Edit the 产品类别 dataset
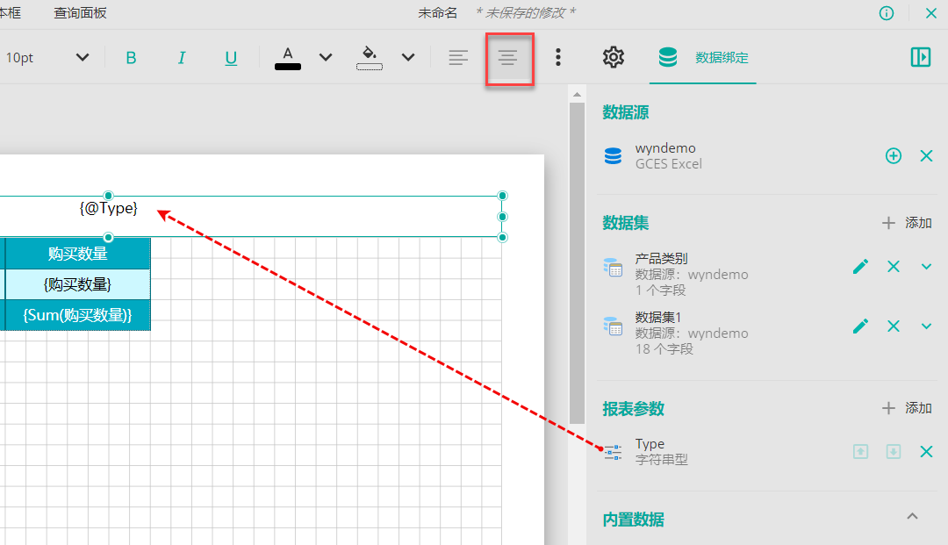 coord(861,267)
